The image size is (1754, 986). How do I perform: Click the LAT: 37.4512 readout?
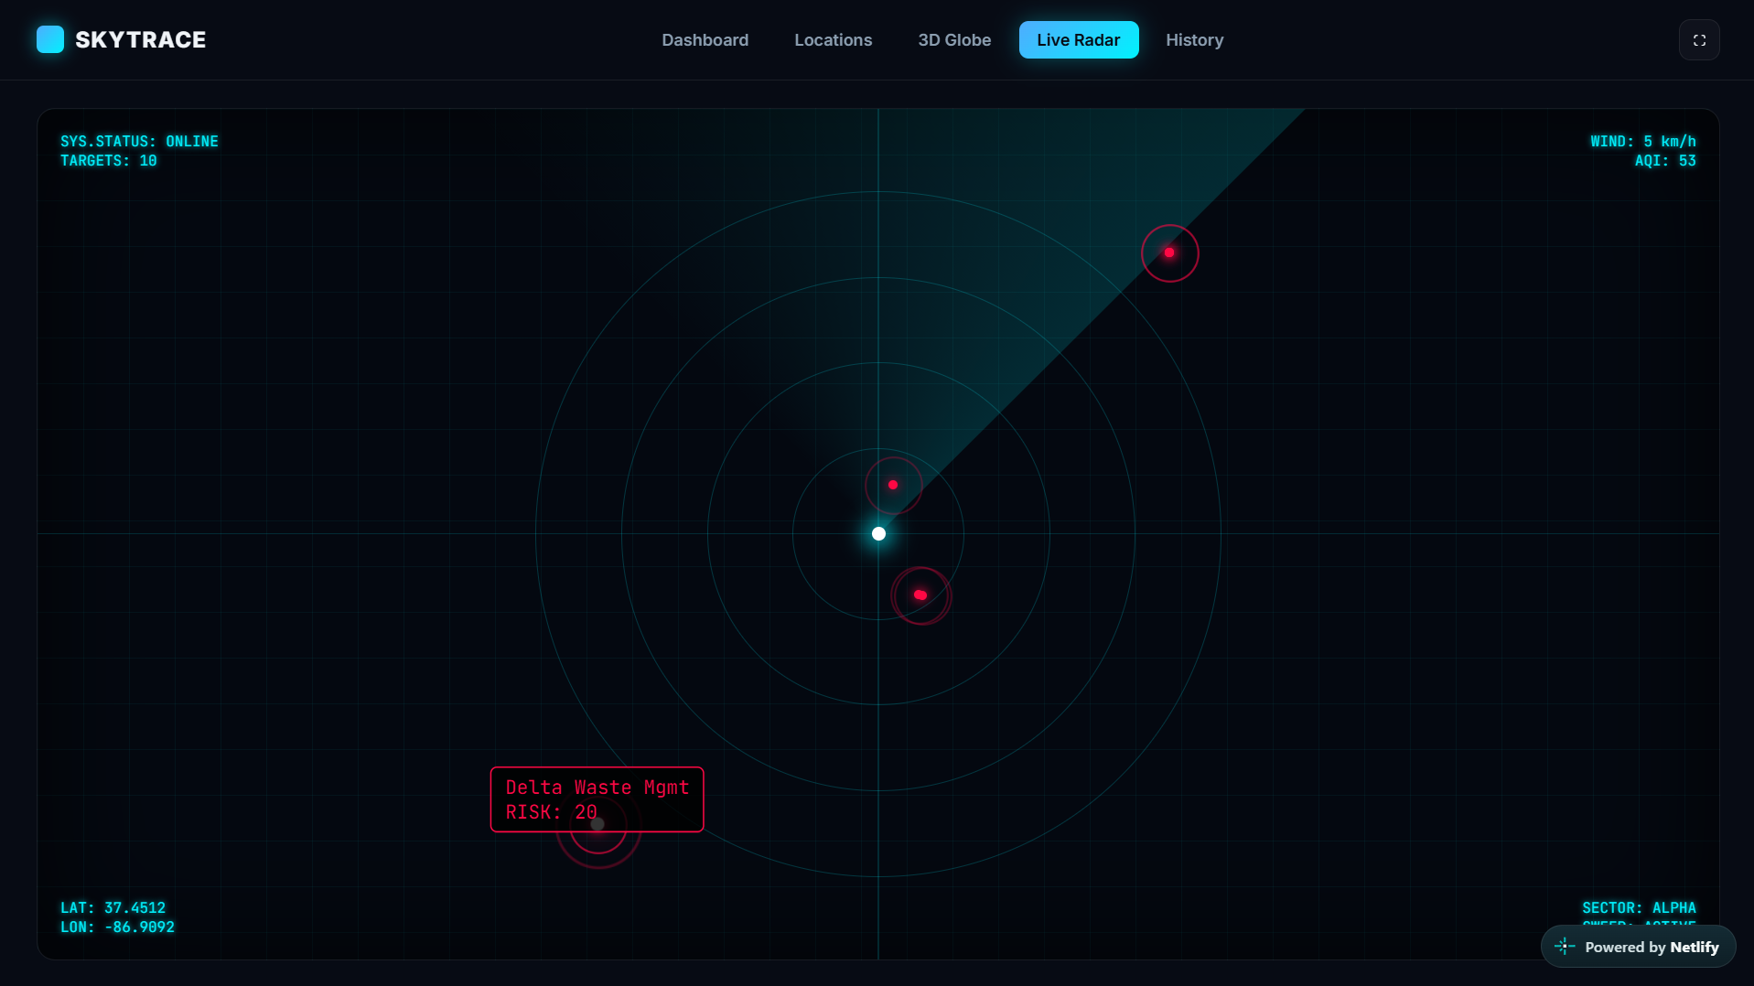[113, 908]
